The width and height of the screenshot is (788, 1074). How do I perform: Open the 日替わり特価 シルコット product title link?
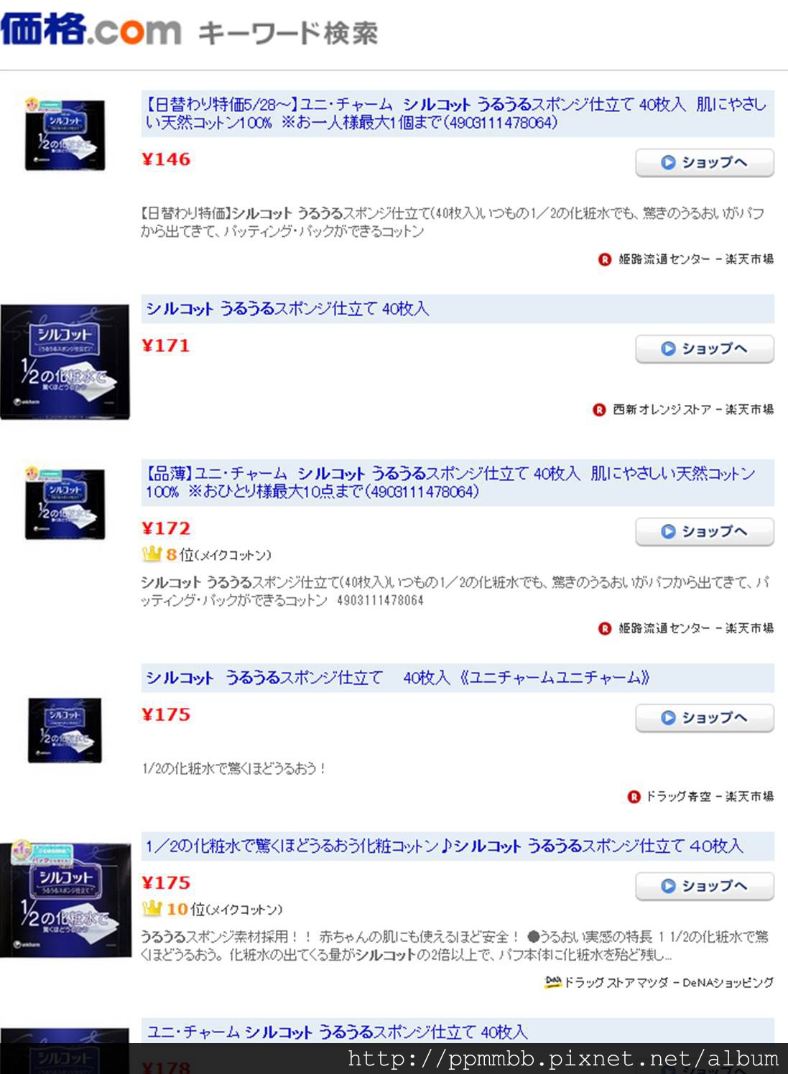click(455, 113)
